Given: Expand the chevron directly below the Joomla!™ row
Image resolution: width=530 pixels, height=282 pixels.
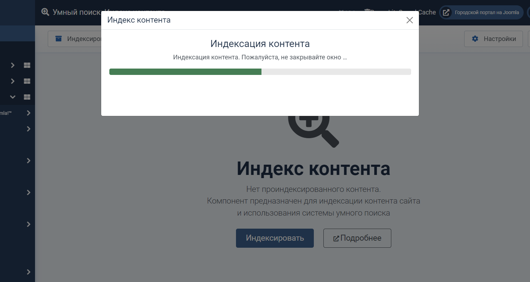Looking at the screenshot, I should pyautogui.click(x=29, y=129).
